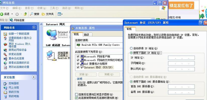This screenshot has width=207, height=100.
Task: Click the 子网掩码 input field
Action: click(181, 63)
